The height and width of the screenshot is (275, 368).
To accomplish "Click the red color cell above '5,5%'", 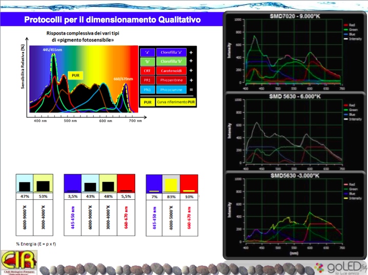I will coord(126,184).
